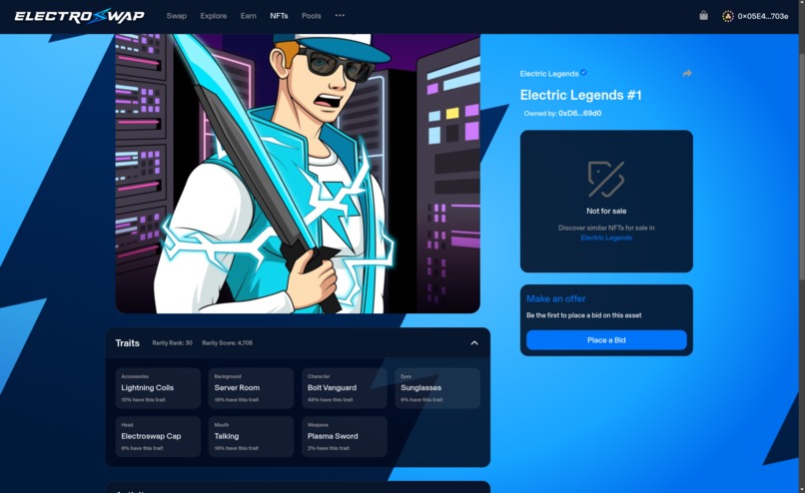805x493 pixels.
Task: Select the Talking trait card
Action: [x=251, y=436]
